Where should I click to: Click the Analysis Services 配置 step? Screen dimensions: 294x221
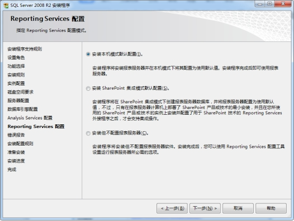30,118
